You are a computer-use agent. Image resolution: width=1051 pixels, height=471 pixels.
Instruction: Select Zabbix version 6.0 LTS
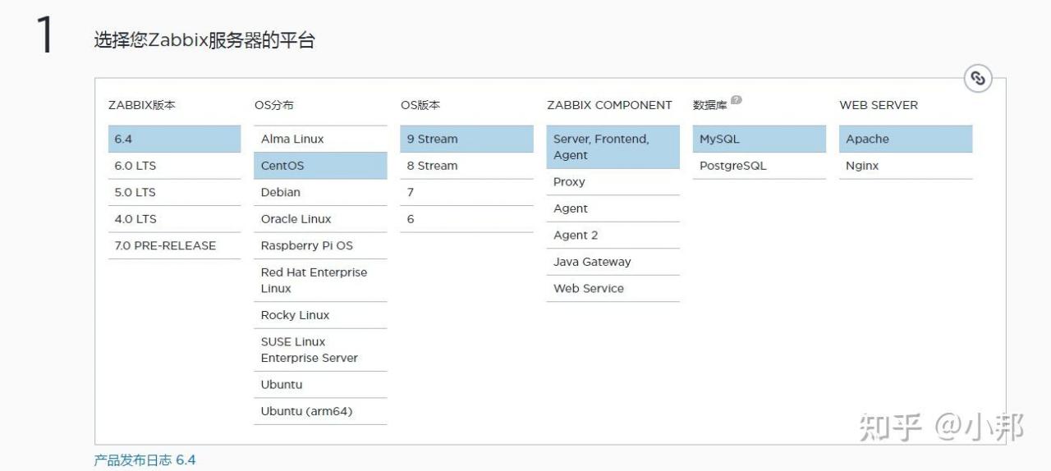point(175,166)
